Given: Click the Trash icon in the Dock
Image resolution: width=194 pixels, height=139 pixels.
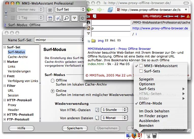Looking at the screenshot, I should pos(154,135).
